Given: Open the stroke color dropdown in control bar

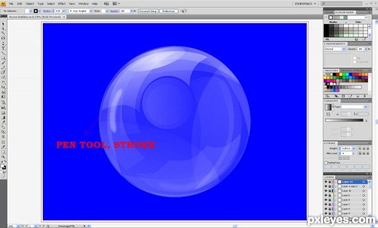Looking at the screenshot, I should pos(39,11).
